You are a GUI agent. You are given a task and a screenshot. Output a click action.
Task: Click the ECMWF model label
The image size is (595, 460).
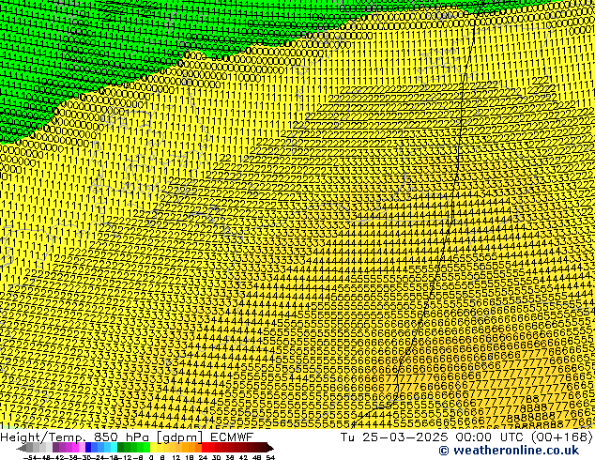pyautogui.click(x=232, y=437)
